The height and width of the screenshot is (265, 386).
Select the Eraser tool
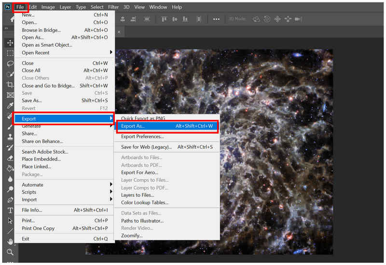10,158
